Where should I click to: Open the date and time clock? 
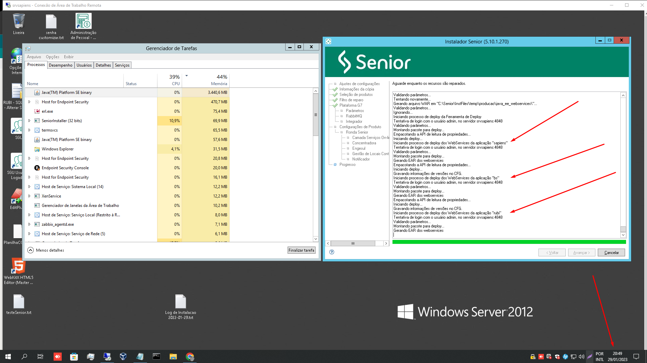point(617,357)
